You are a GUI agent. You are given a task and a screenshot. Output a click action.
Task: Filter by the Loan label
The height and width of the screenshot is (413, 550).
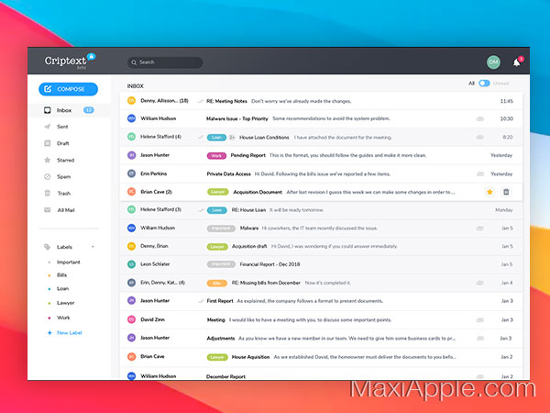tap(62, 289)
